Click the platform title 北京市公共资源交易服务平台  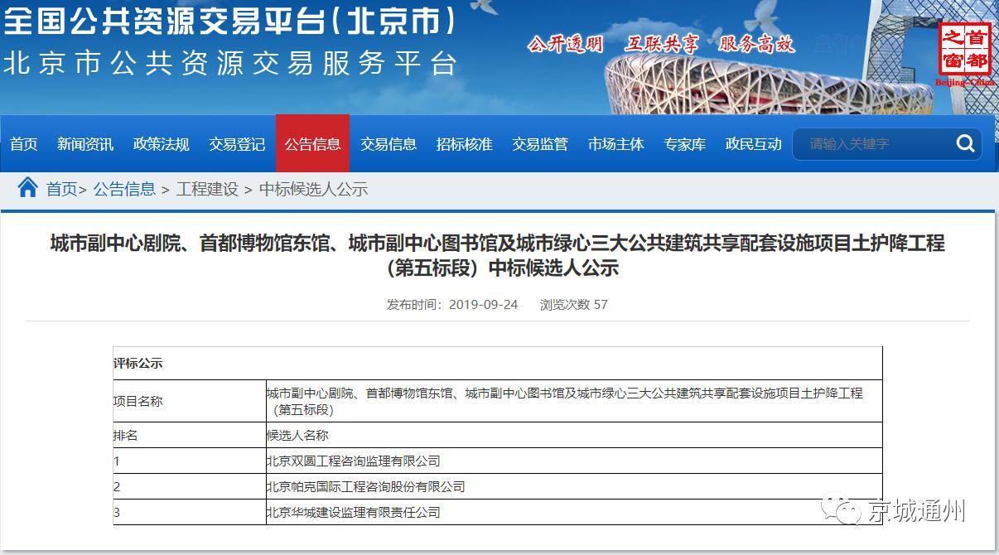tap(230, 64)
